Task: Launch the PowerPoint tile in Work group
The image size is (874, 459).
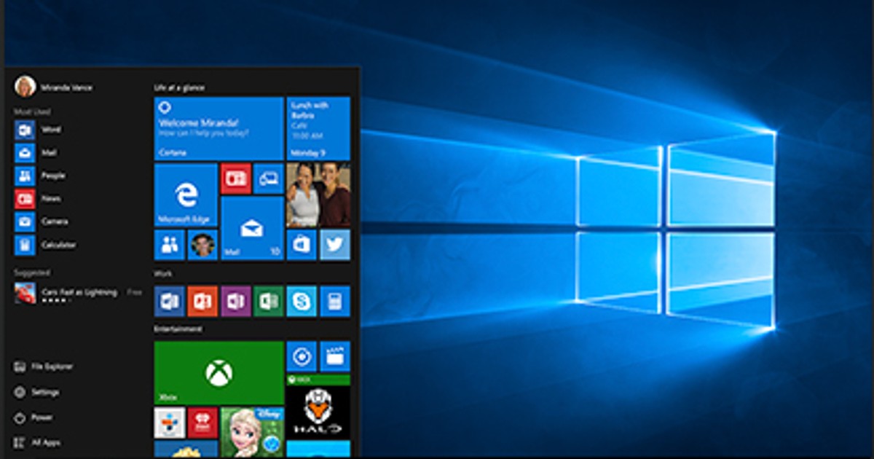Action: pos(202,301)
